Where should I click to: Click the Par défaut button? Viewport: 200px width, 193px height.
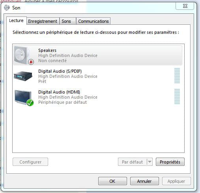tap(133, 162)
